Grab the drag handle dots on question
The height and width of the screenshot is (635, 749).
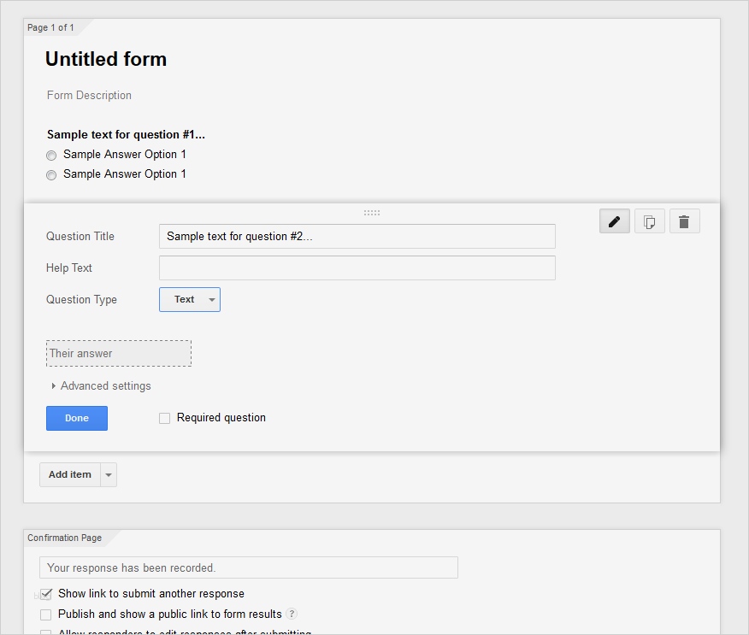click(x=372, y=212)
